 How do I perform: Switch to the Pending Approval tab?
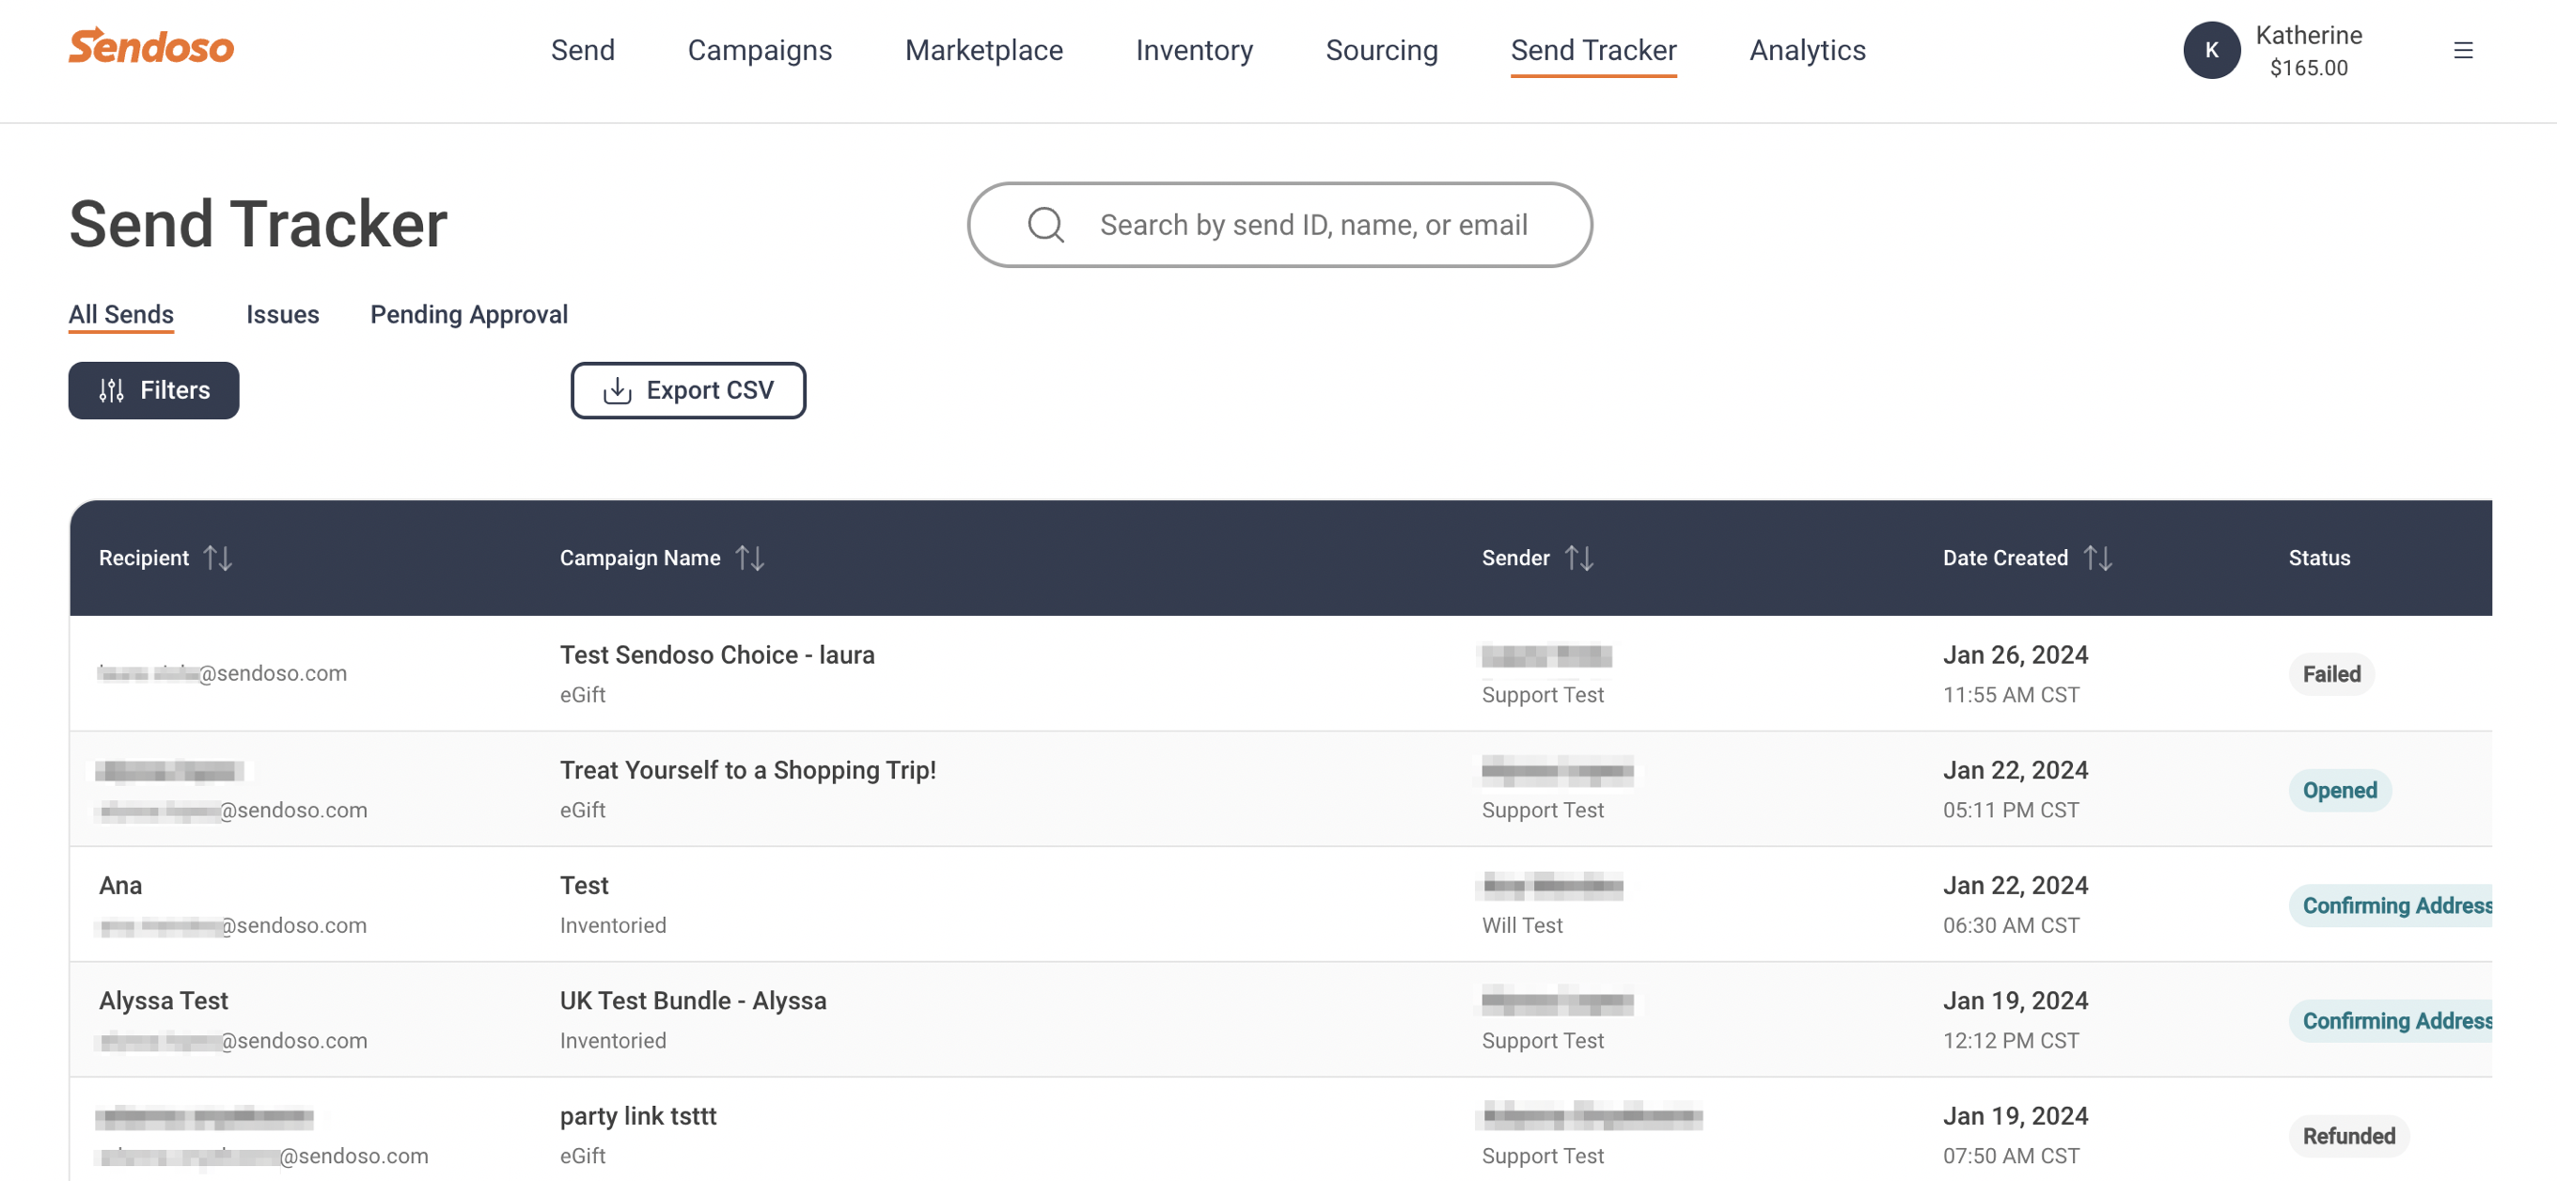[468, 315]
